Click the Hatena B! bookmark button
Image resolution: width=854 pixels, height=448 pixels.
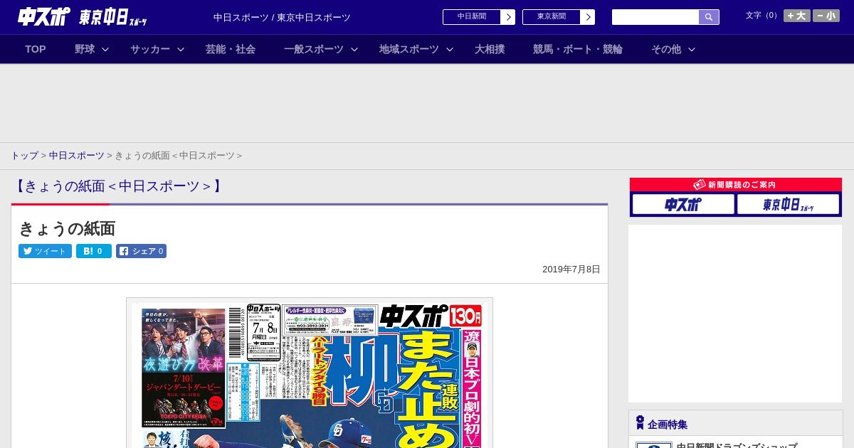click(94, 251)
